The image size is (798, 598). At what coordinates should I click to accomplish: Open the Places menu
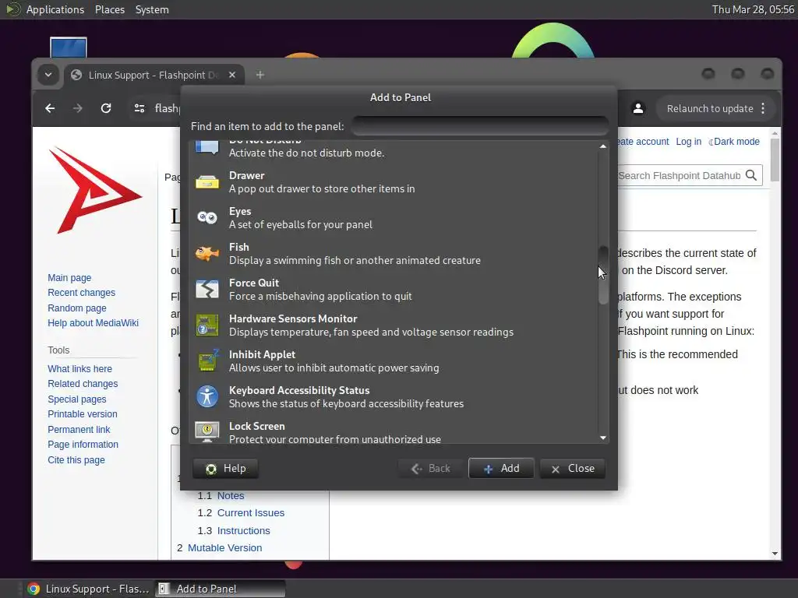110,9
